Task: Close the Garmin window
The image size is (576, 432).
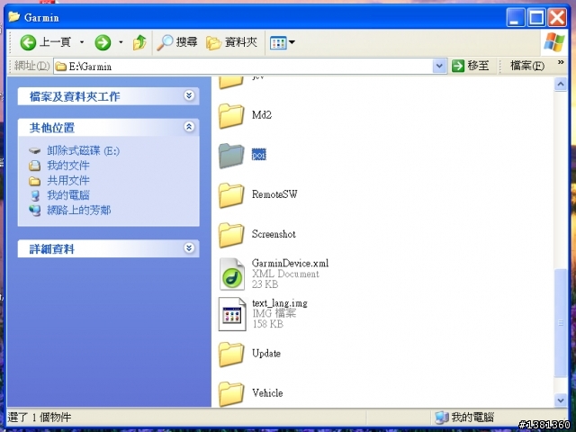Action: [x=557, y=17]
